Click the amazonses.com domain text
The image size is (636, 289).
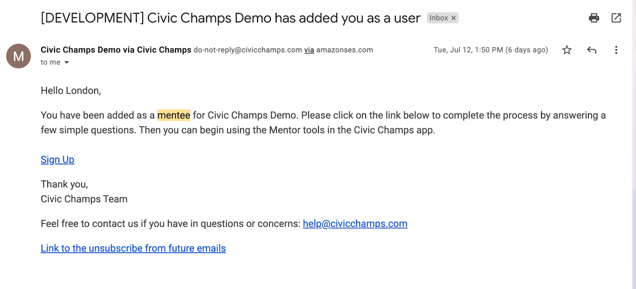click(x=345, y=50)
